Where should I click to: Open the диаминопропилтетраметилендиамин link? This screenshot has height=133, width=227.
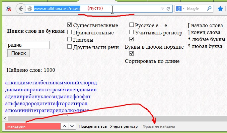[x=51, y=90]
